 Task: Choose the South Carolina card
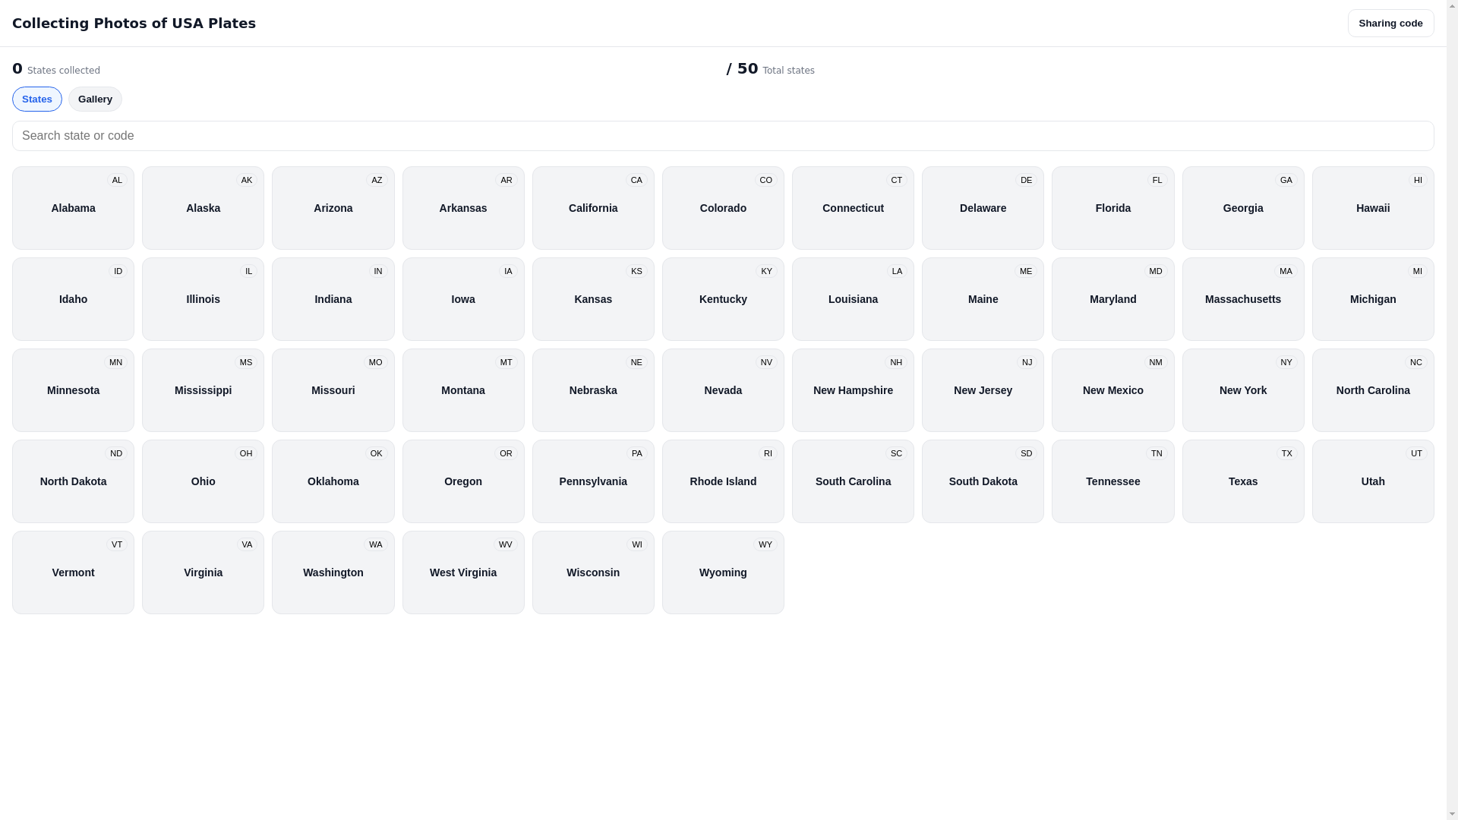(x=853, y=481)
